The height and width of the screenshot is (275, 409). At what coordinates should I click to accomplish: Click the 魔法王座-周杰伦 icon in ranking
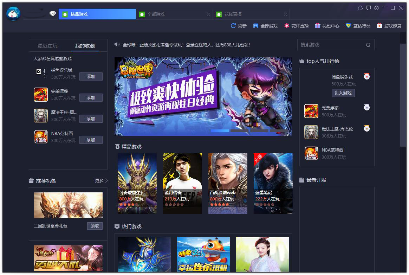click(x=311, y=132)
